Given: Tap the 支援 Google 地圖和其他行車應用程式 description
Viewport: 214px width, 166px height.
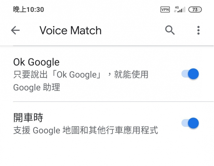Looking at the screenshot, I should point(86,130).
